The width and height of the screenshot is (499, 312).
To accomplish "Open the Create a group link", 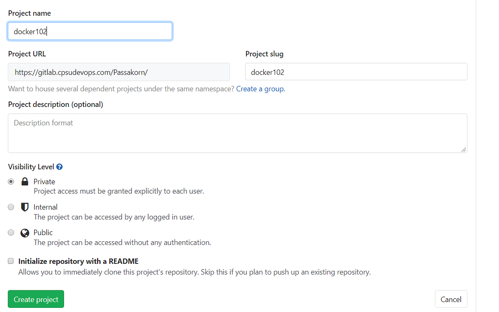I will coord(260,89).
